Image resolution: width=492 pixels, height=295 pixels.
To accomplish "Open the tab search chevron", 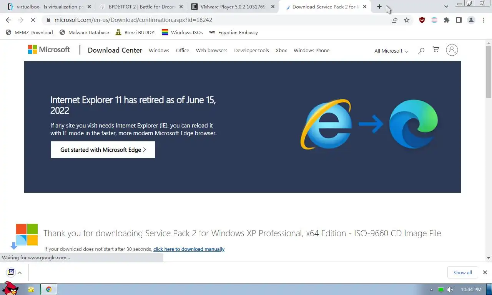I will click(x=446, y=7).
